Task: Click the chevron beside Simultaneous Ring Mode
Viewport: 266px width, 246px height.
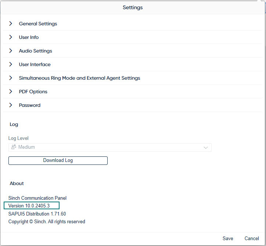Action: (11, 78)
